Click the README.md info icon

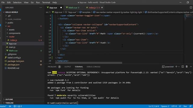6,68
